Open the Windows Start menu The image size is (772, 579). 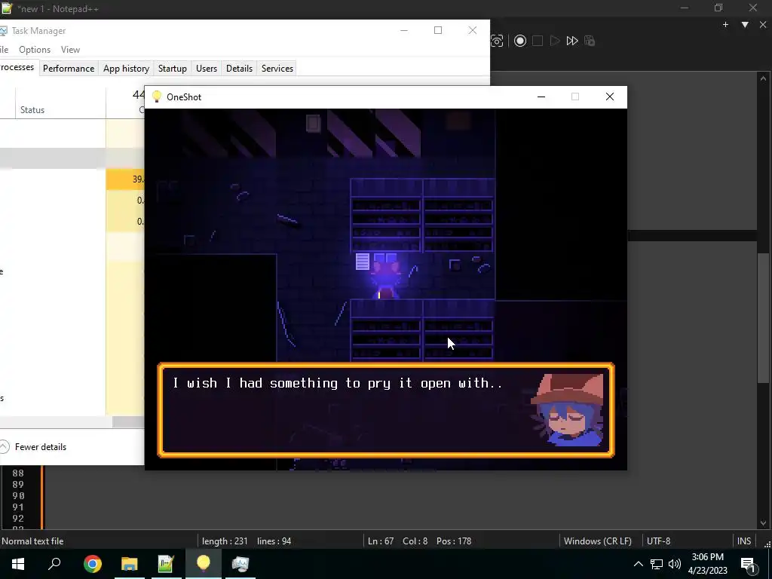coord(18,564)
